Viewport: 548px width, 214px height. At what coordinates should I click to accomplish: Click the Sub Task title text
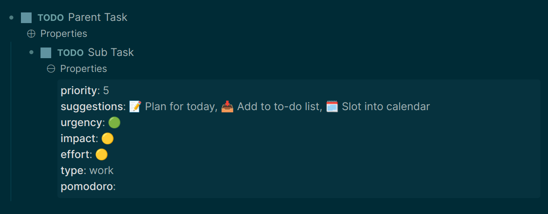coord(111,52)
